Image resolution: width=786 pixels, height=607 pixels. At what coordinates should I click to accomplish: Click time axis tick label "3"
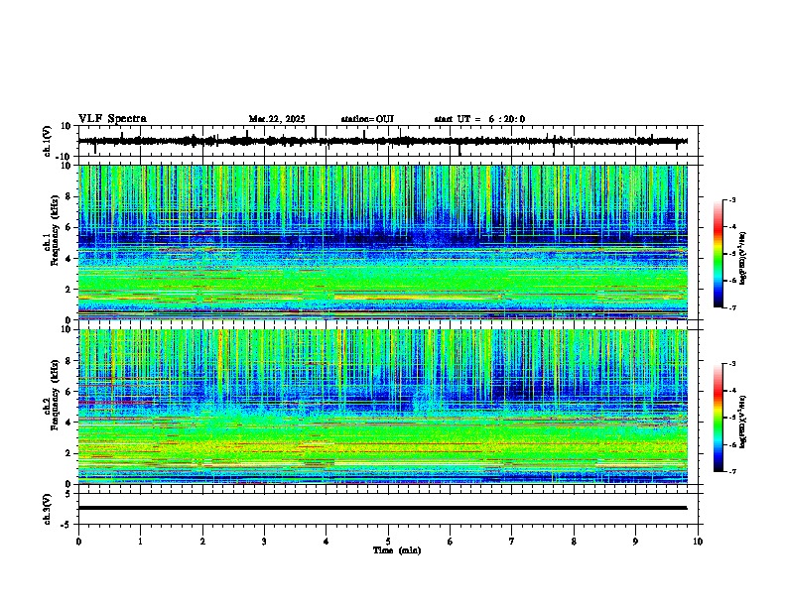[264, 542]
